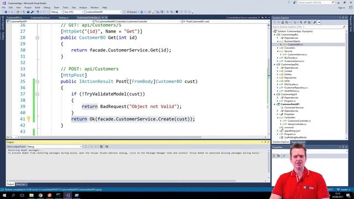Image resolution: width=354 pixels, height=199 pixels.
Task: Open the Analyze menu
Action: (x=83, y=7)
